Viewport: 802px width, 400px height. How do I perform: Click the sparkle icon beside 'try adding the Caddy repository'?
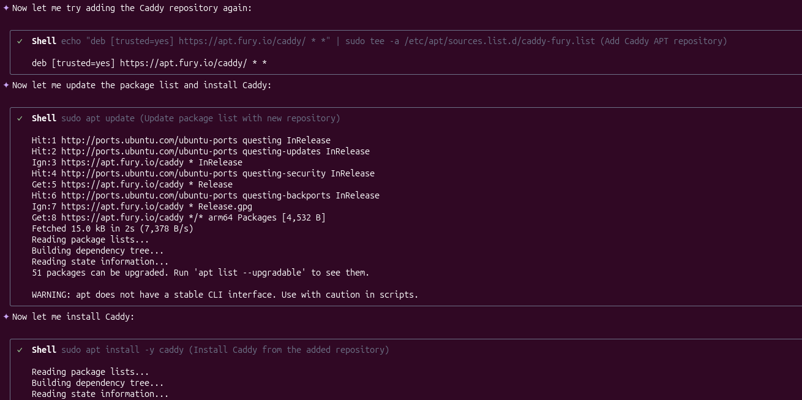point(6,8)
